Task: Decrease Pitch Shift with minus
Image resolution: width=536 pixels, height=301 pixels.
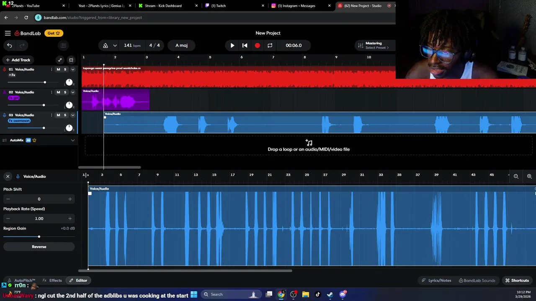Action: [x=8, y=199]
